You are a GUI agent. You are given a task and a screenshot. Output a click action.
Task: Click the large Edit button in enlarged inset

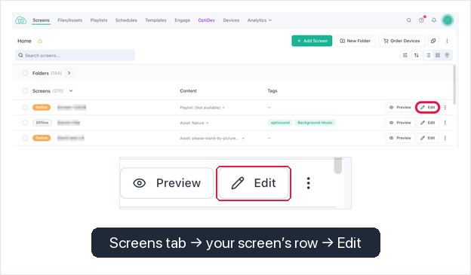[254, 183]
